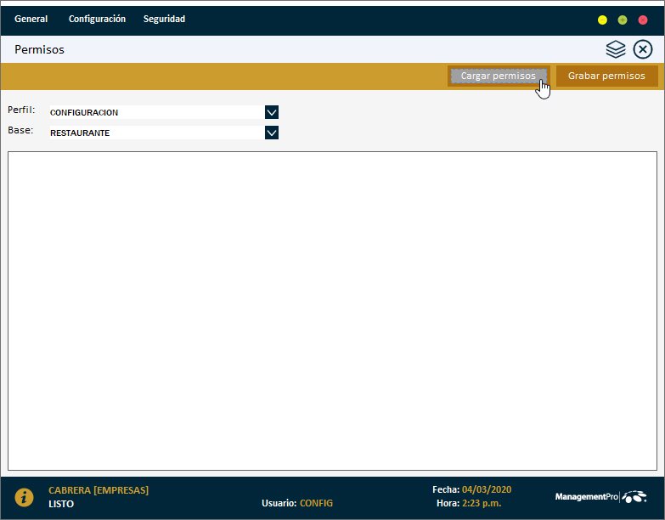
Task: Click the yellow minimize window dot
Action: point(602,20)
